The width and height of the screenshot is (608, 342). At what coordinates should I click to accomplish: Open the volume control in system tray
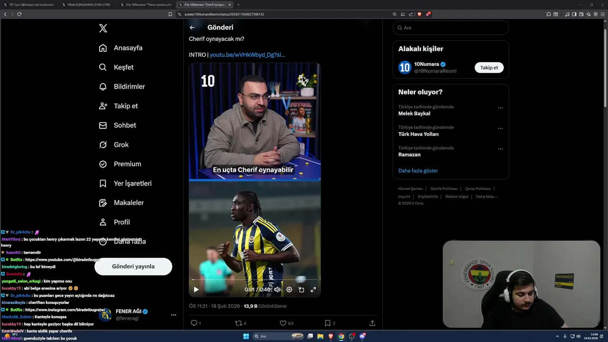(x=578, y=336)
